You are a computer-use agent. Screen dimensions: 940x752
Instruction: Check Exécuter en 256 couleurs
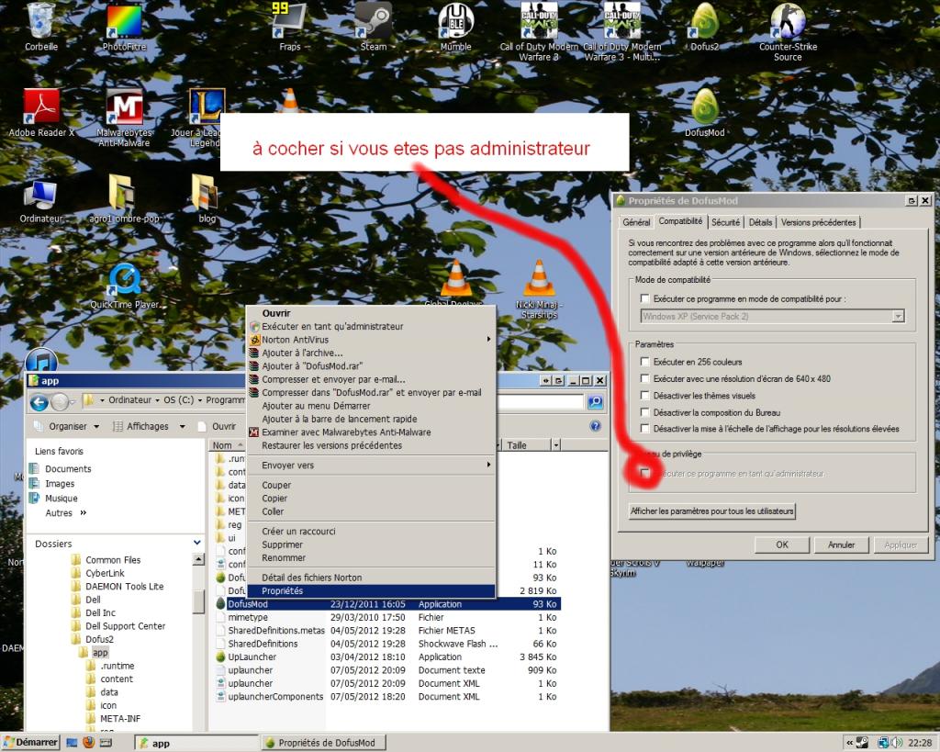coord(645,362)
